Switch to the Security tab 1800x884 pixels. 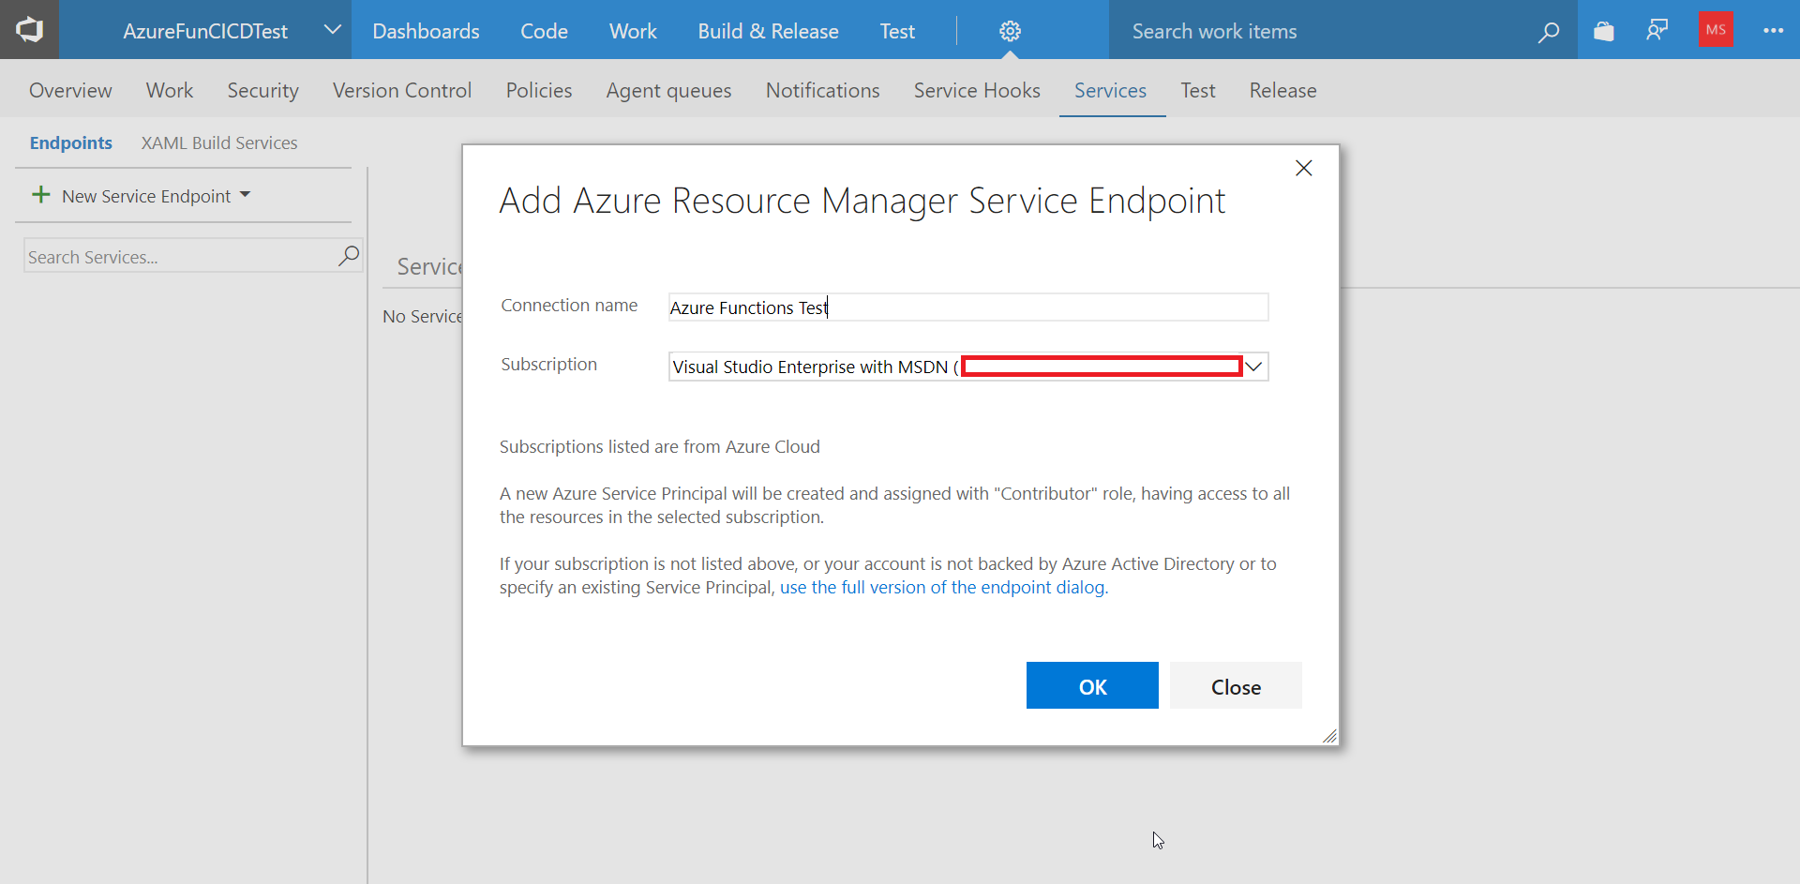coord(262,90)
